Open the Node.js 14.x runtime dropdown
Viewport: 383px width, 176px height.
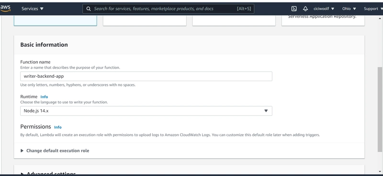[146, 111]
